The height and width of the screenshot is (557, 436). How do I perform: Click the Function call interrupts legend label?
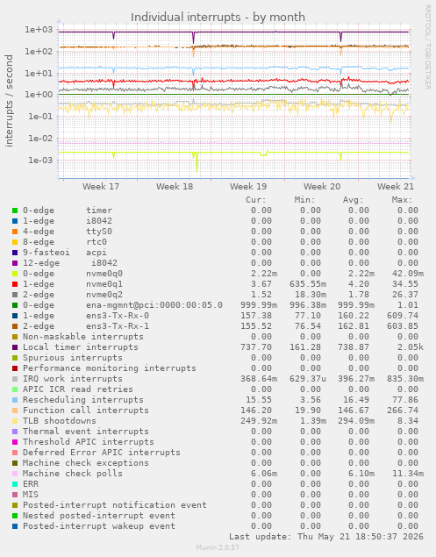[86, 411]
